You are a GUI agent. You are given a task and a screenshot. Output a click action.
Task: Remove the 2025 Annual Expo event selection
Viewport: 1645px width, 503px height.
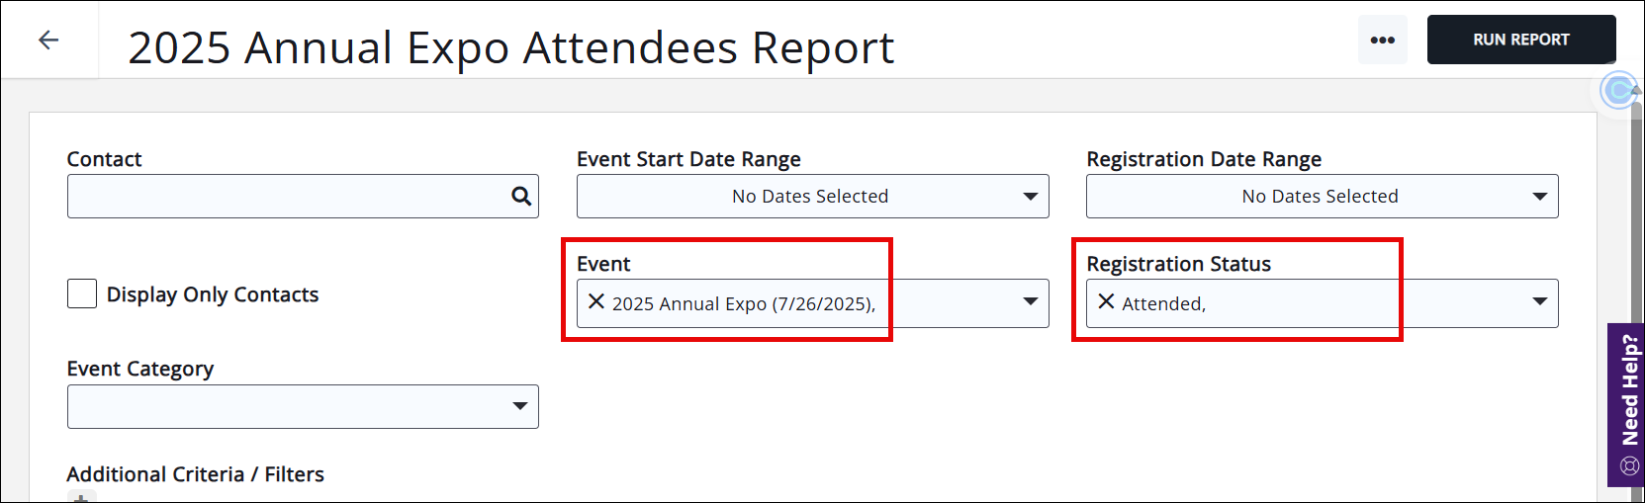(x=596, y=301)
